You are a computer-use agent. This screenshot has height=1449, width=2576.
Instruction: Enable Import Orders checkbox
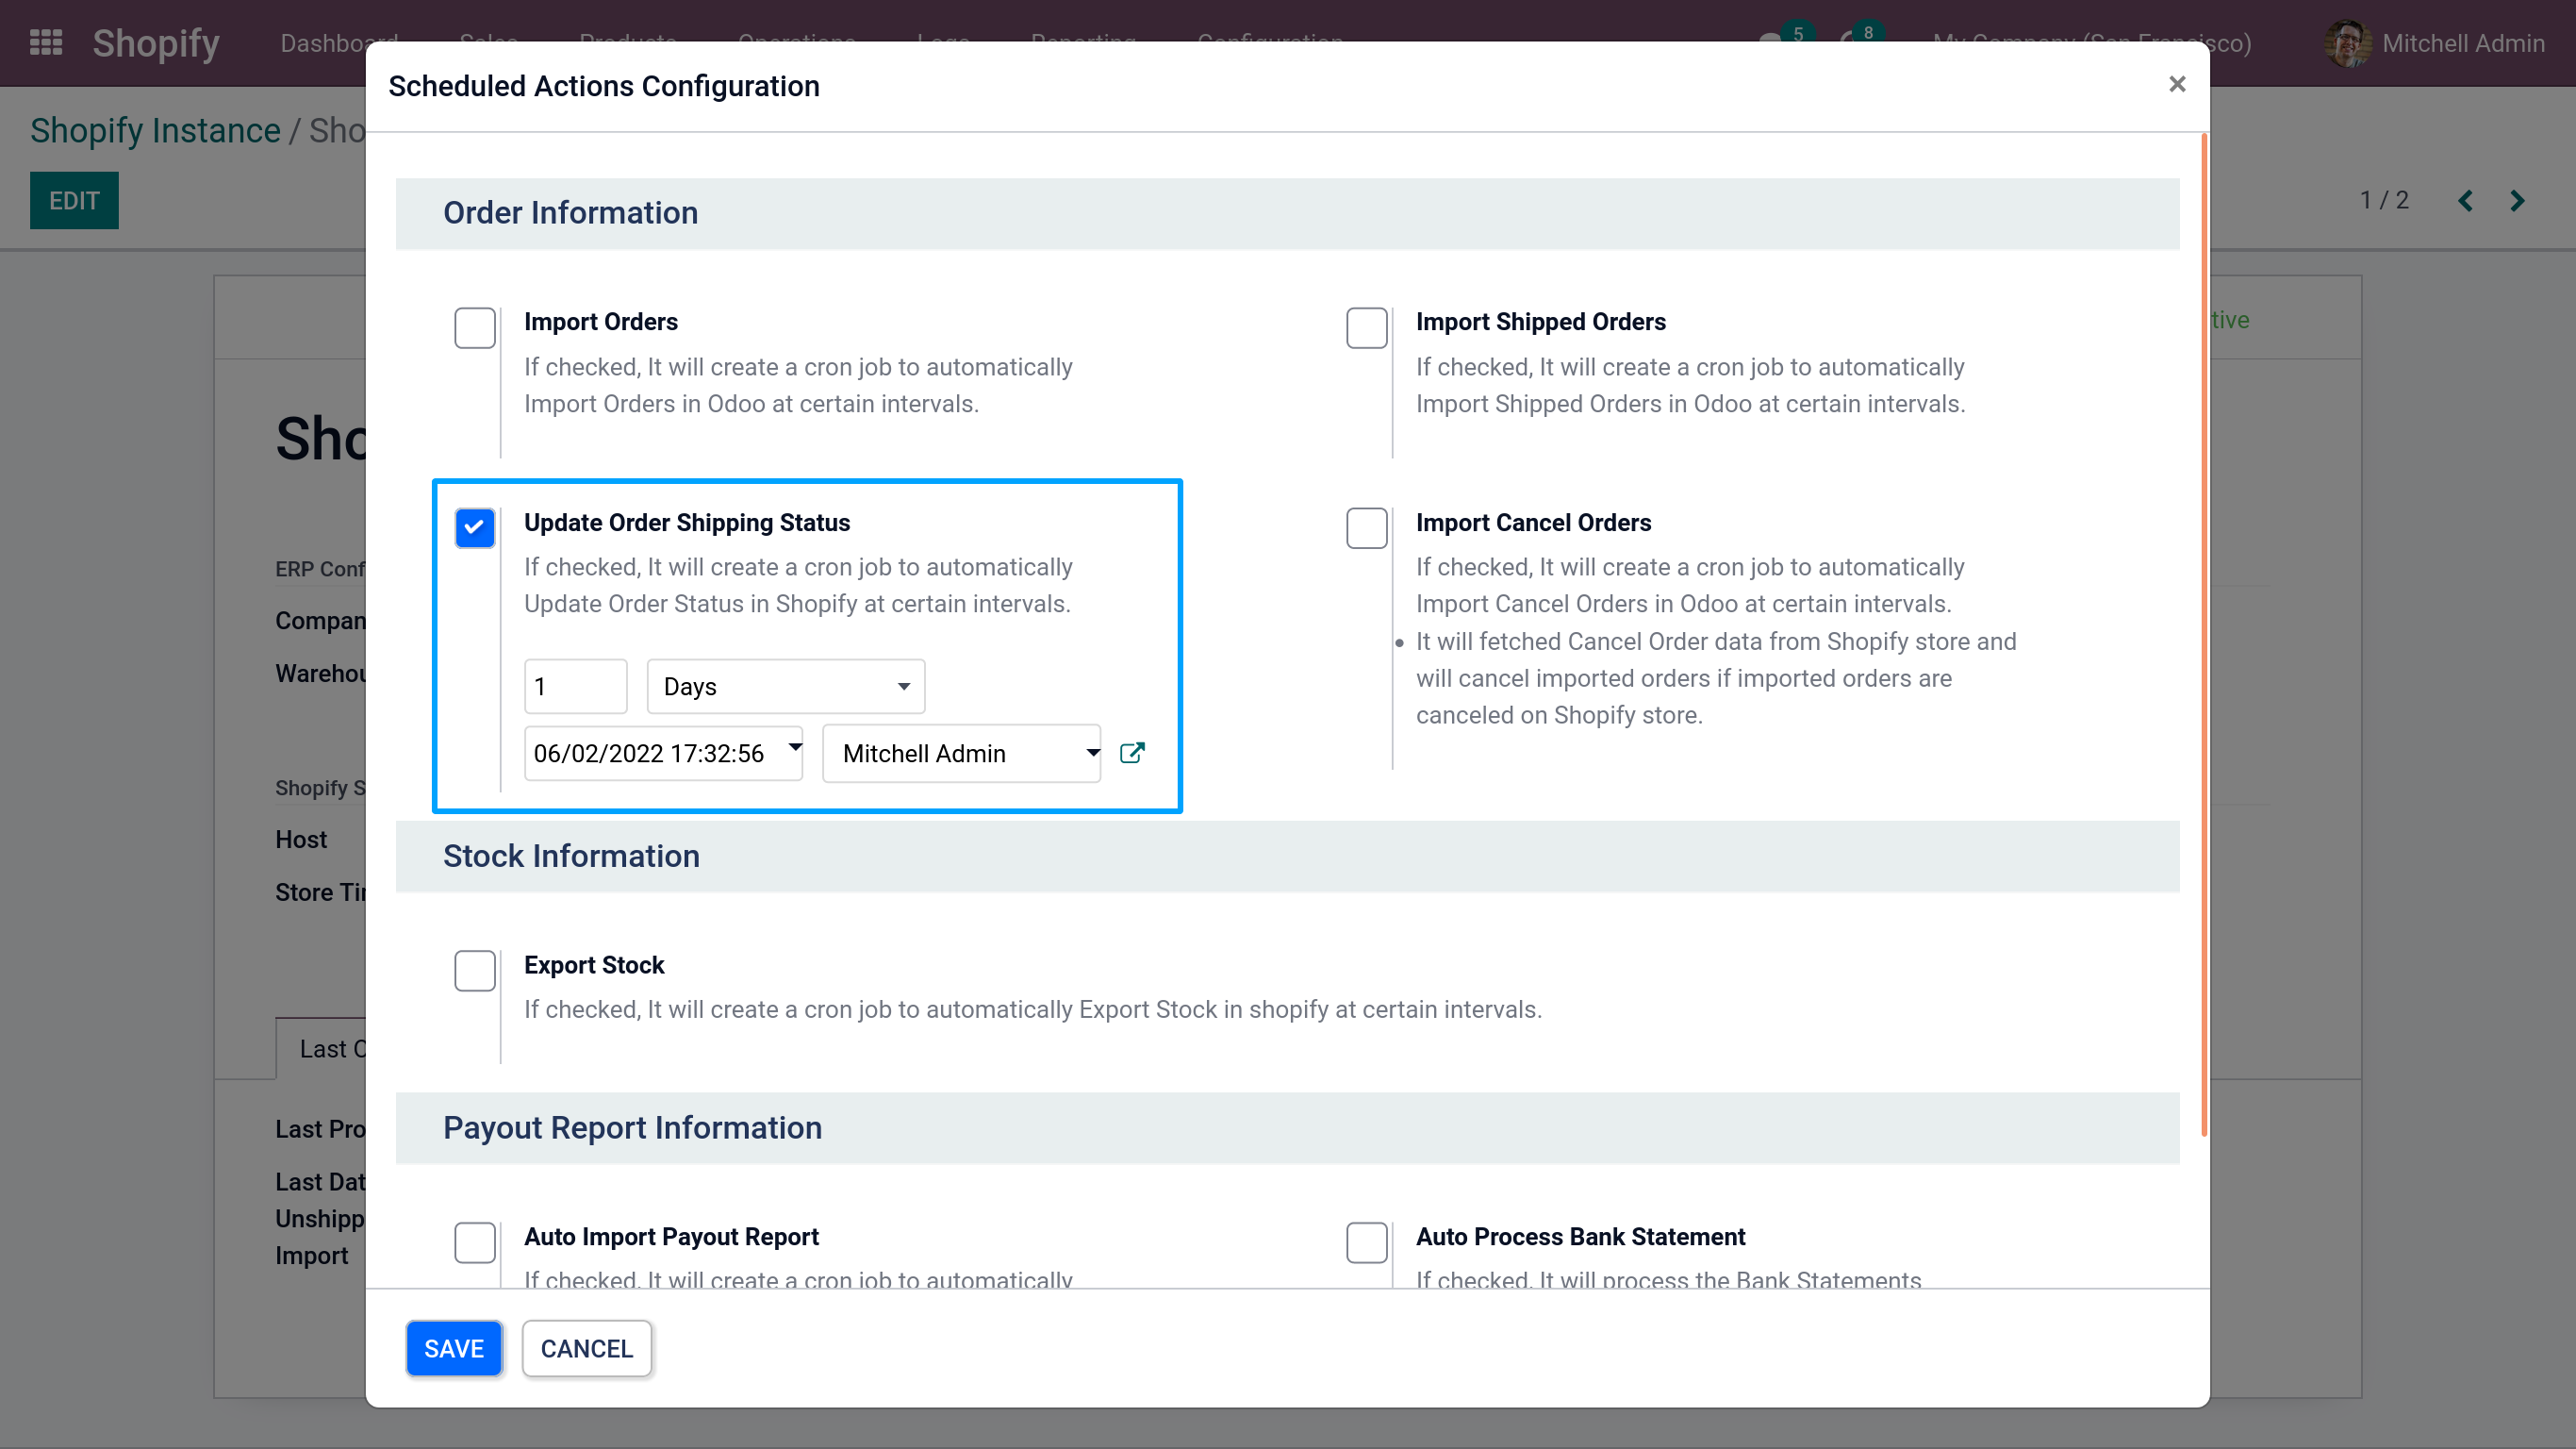[475, 328]
